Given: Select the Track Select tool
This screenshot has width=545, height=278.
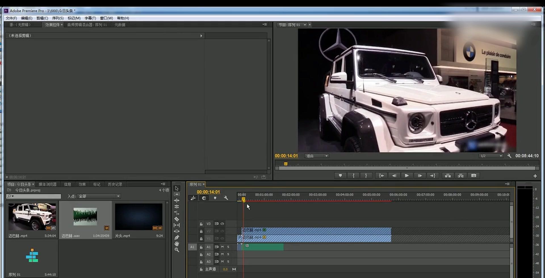Looking at the screenshot, I should click(177, 194).
